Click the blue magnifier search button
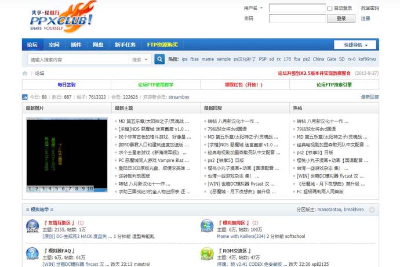This screenshot has height=267, width=400. [159, 59]
